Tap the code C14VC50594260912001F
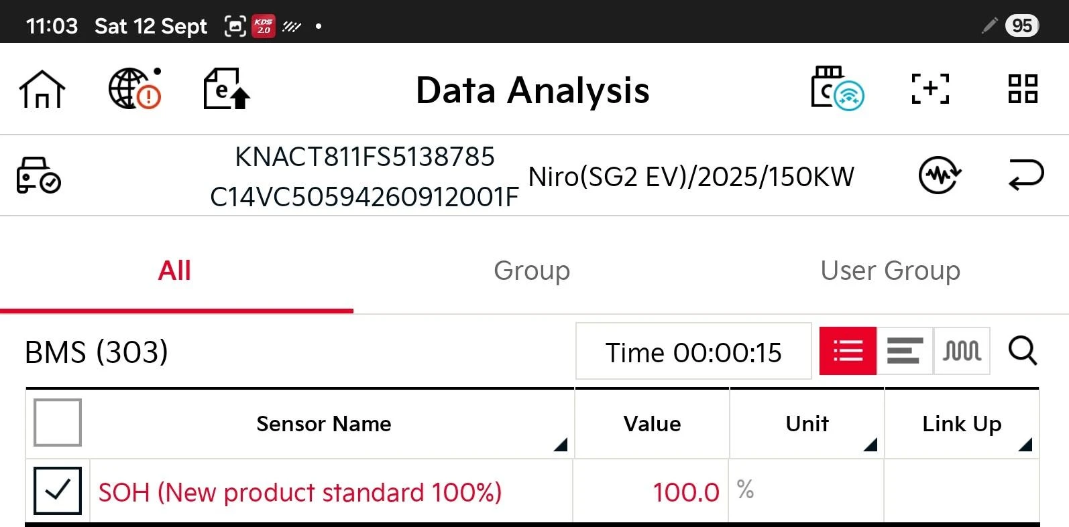Screen dimensions: 1069x527 [x=364, y=197]
